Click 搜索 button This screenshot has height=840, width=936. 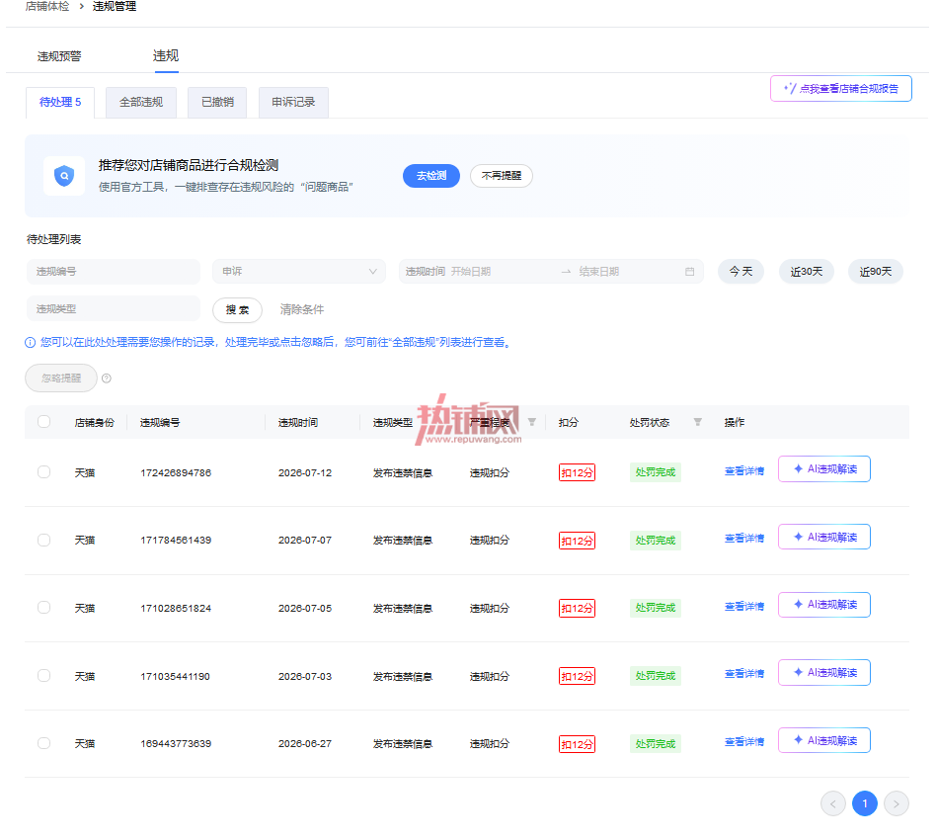pos(238,309)
